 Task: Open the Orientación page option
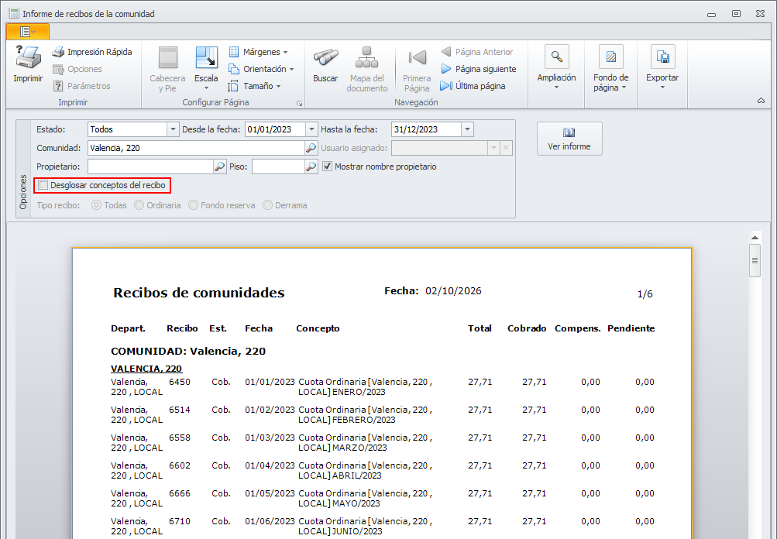tap(261, 69)
